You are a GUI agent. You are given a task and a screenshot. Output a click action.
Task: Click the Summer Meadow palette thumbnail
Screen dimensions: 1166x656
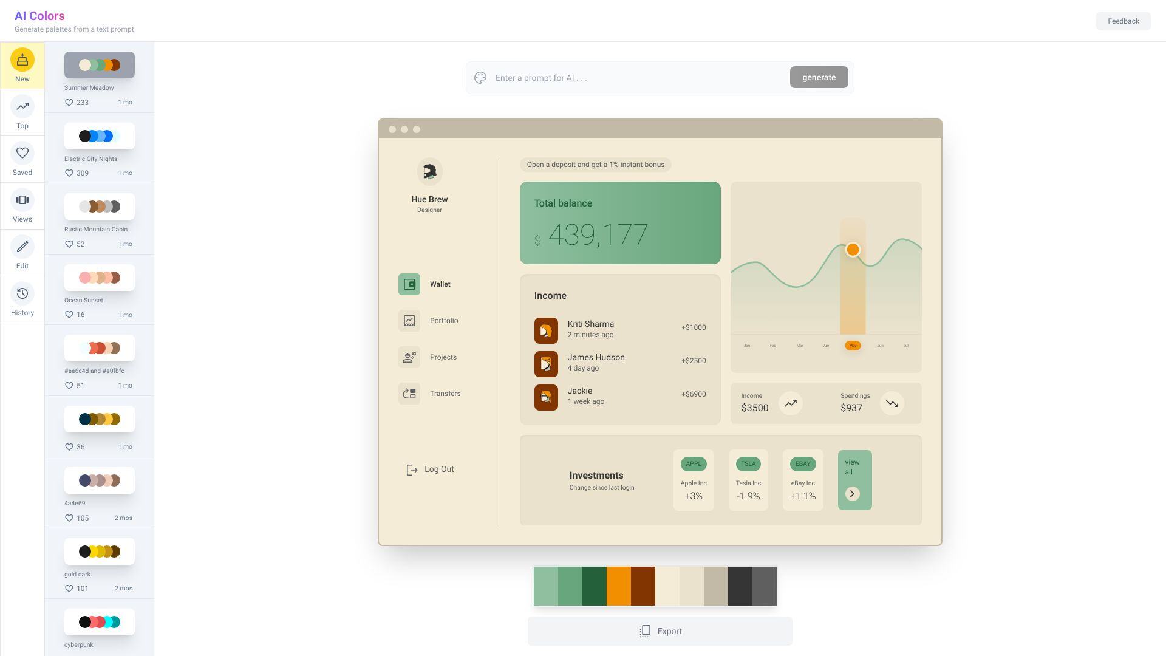pyautogui.click(x=98, y=65)
